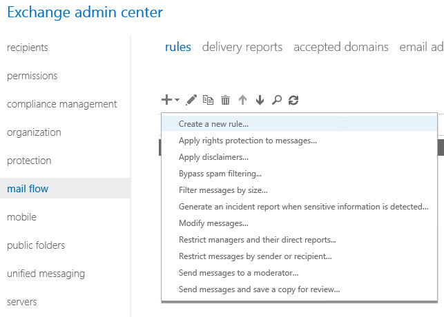Choose 'Filter messages by size...'
Screen dimensions: 444x317
pos(223,190)
